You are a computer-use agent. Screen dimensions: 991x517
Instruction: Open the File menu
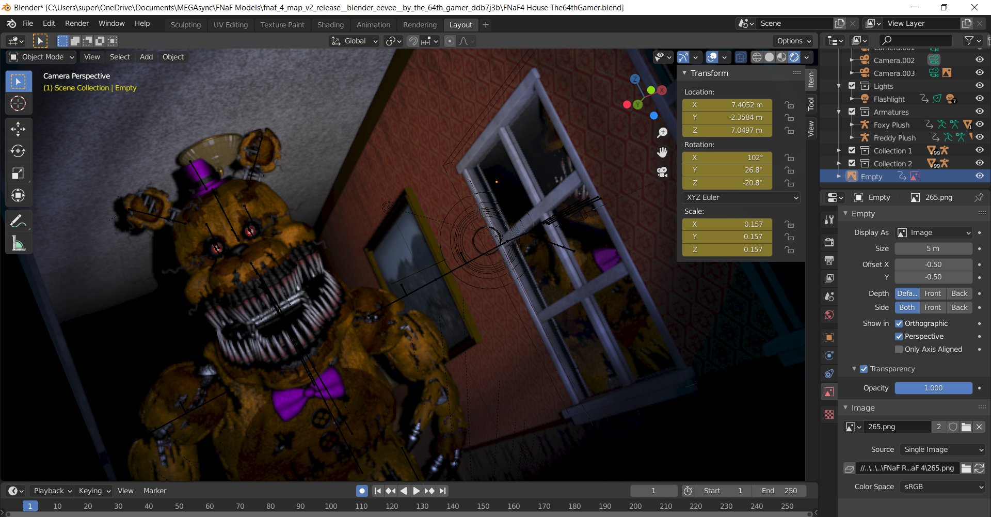pos(28,24)
